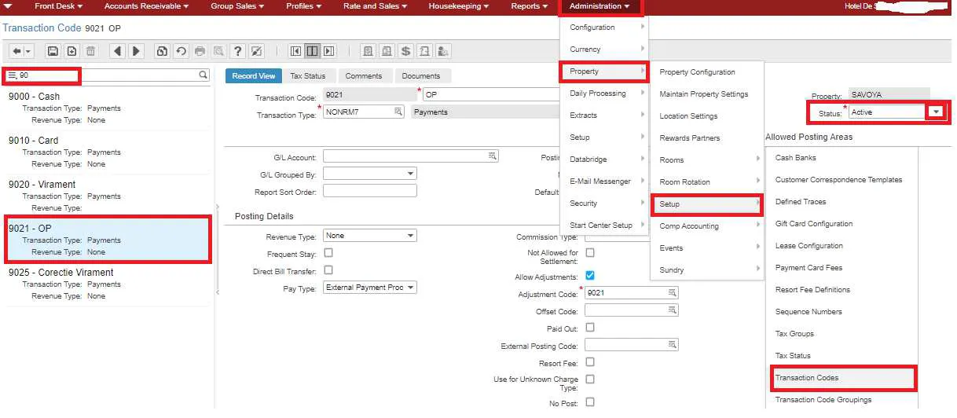This screenshot has height=418, width=957.
Task: Toggle the No Post checkbox
Action: (590, 402)
